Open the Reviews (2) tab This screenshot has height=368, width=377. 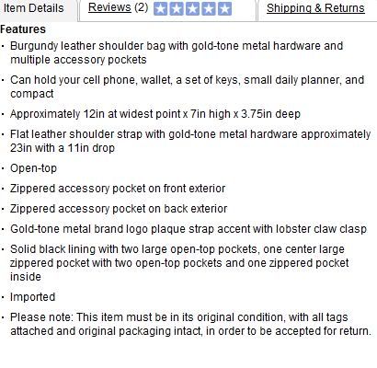(118, 7)
